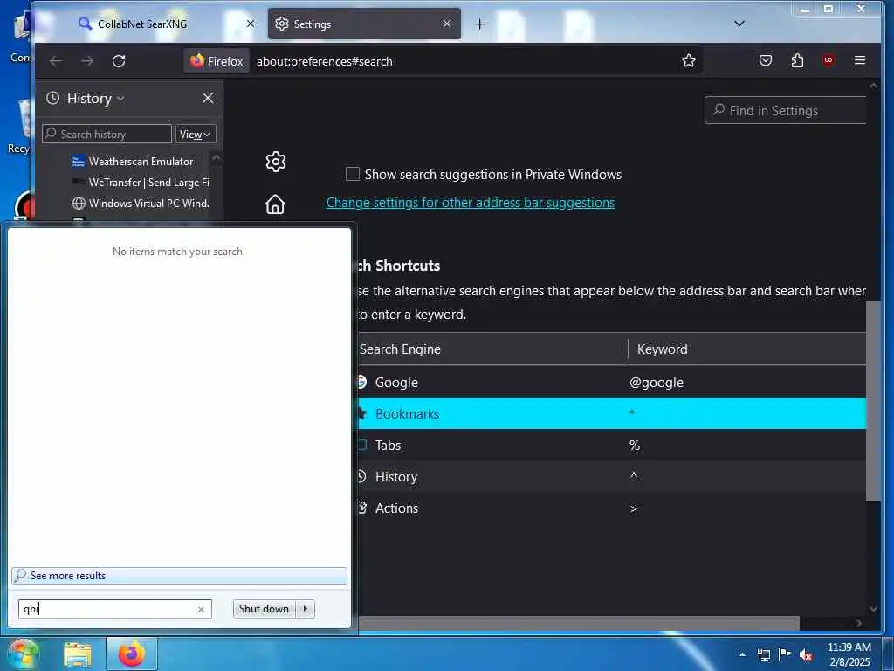
Task: Click the Firefox forward arrow
Action: (x=87, y=61)
